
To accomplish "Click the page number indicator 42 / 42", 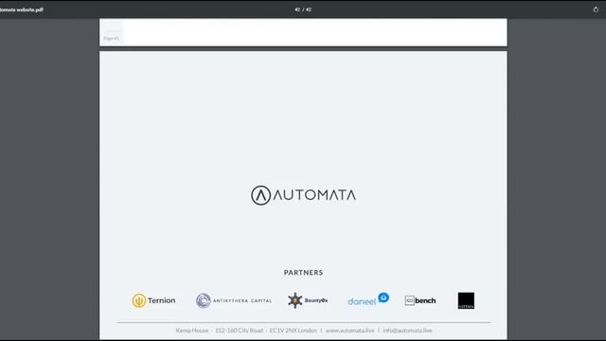I will [x=303, y=9].
